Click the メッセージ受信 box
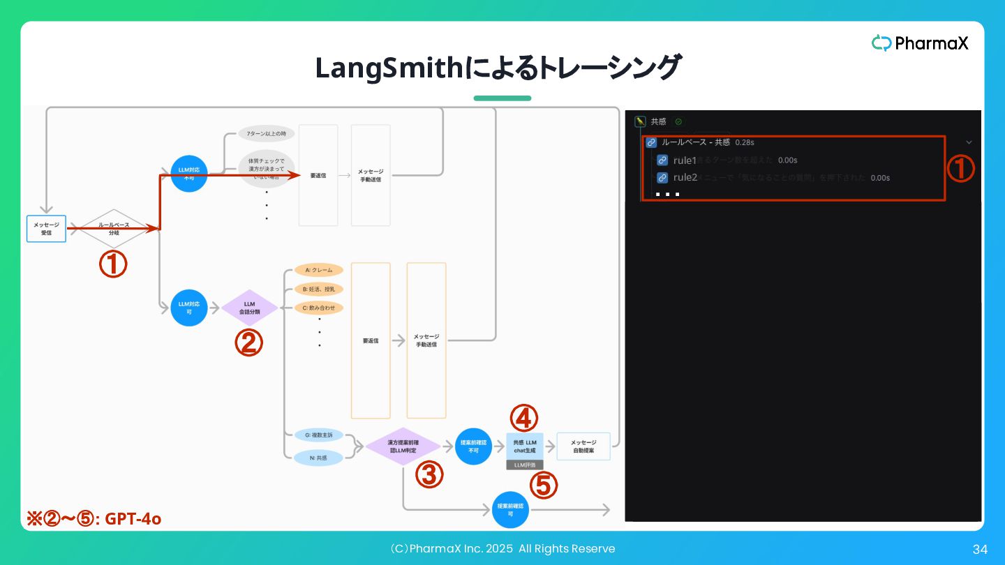This screenshot has width=1005, height=565. [46, 229]
